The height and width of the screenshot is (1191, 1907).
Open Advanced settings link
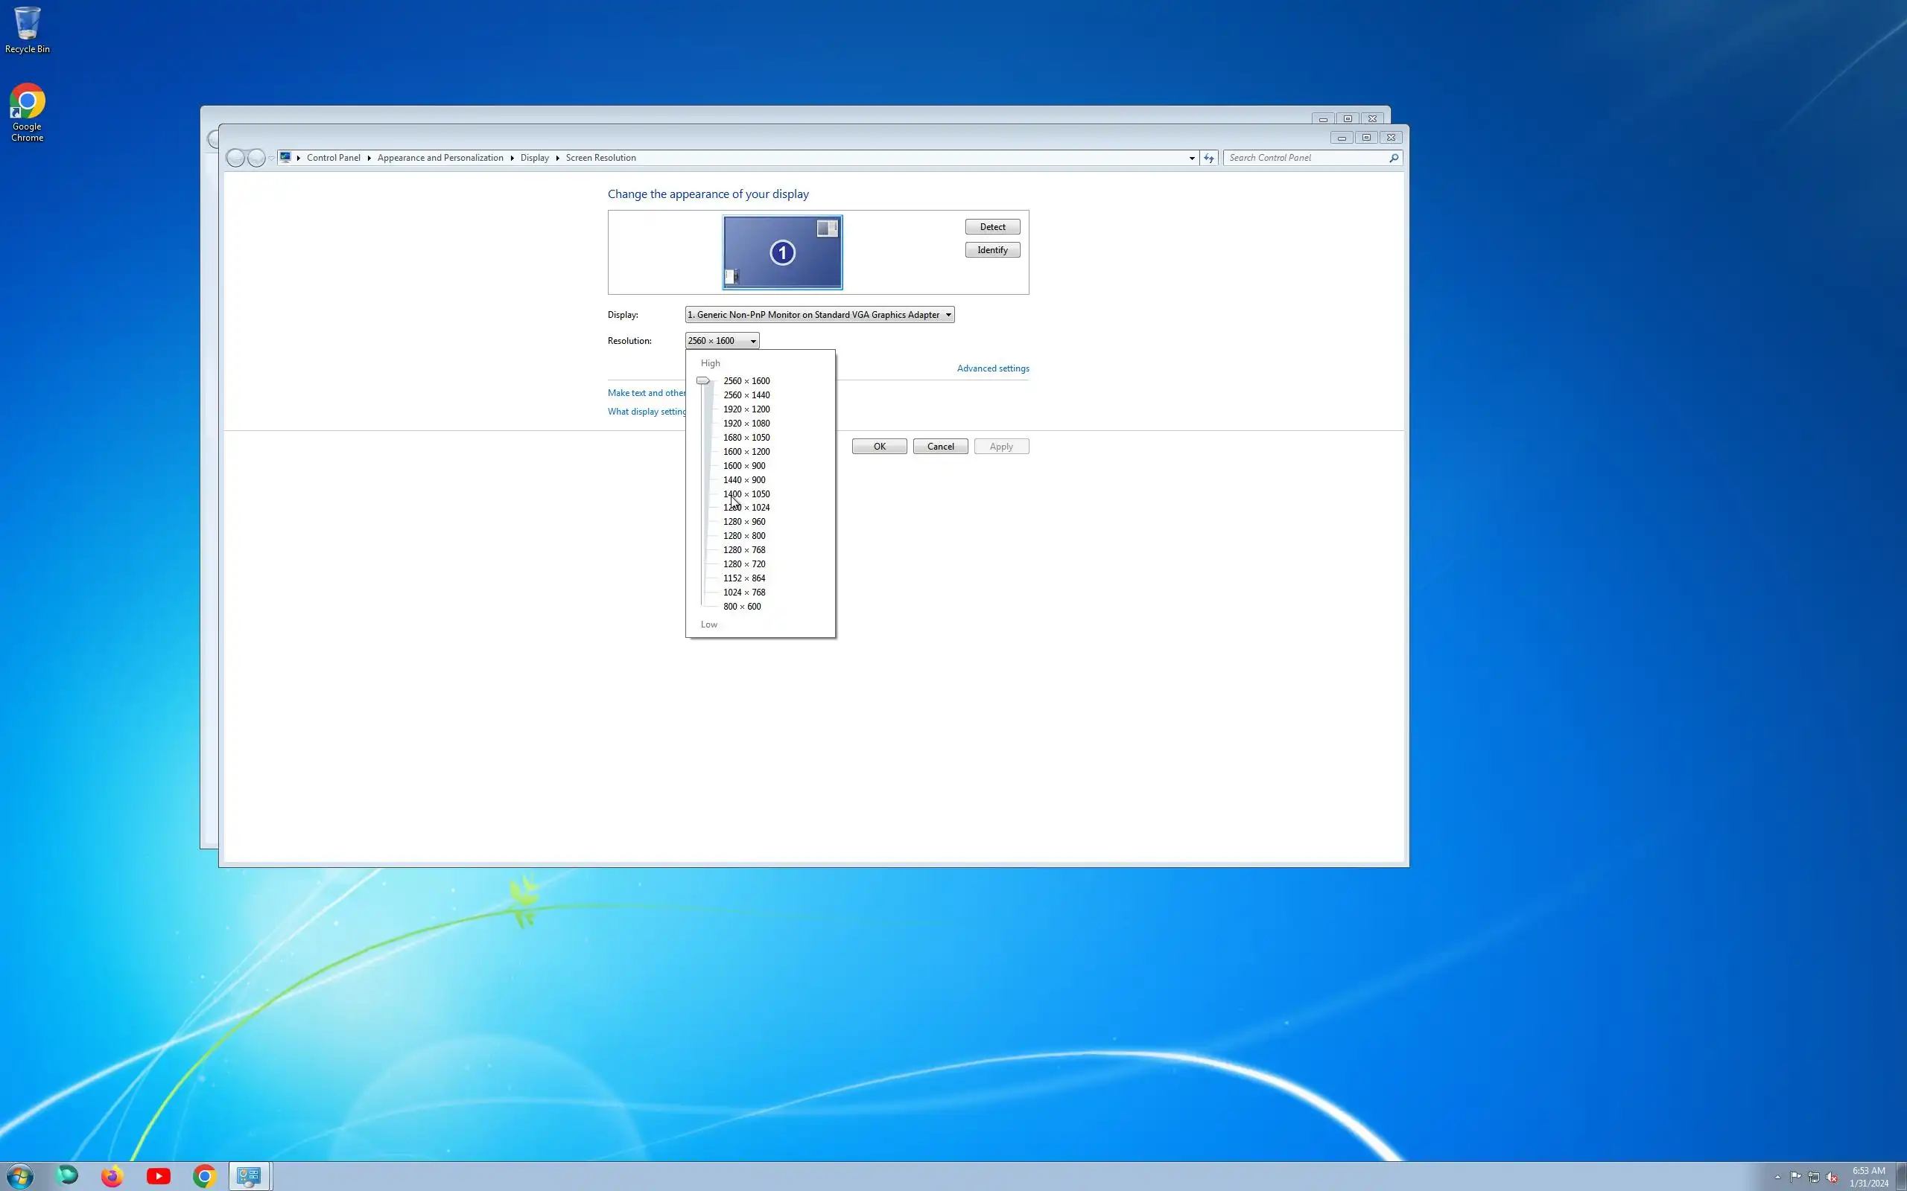[992, 368]
